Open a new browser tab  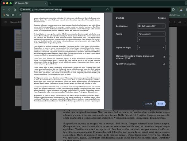(51, 3)
